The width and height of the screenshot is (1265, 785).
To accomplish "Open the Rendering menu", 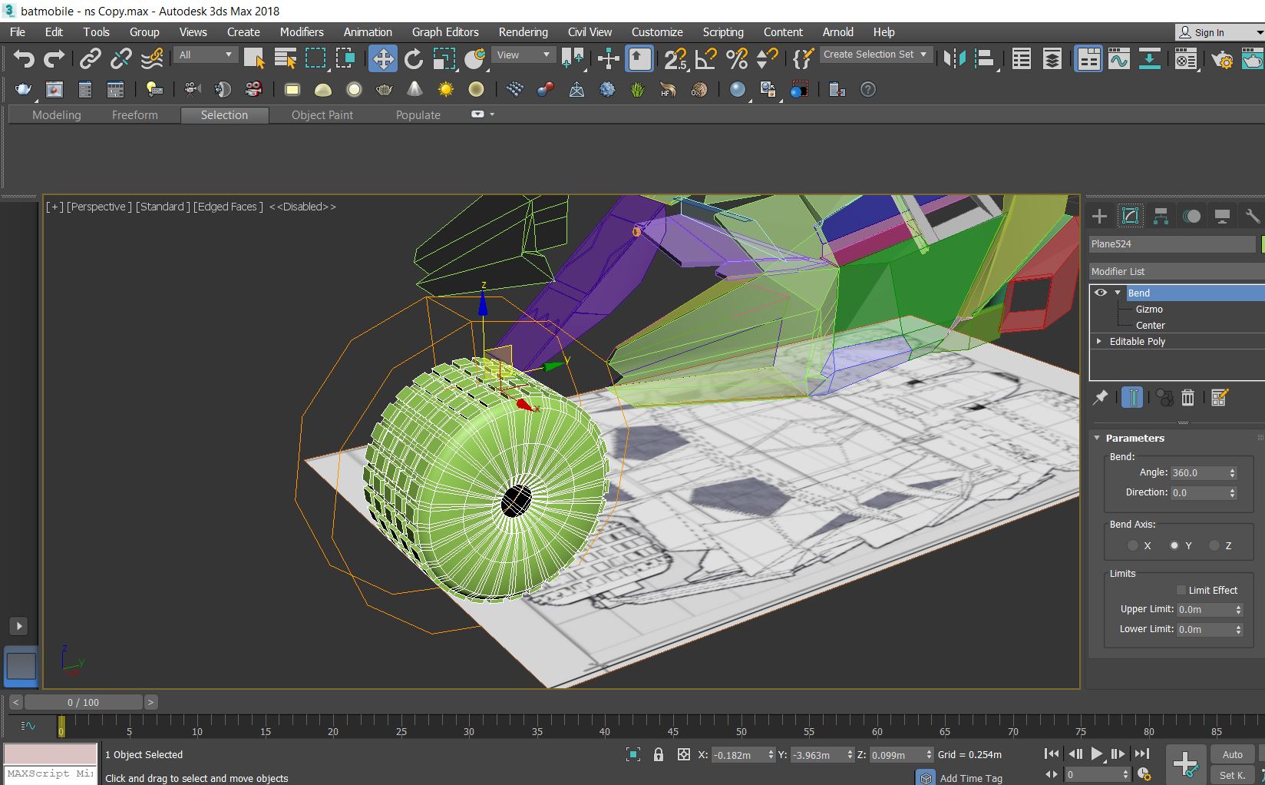I will coord(523,32).
